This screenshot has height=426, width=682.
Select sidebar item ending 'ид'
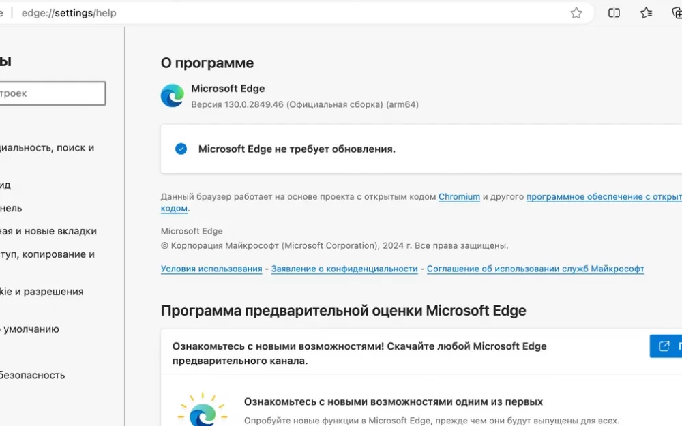pyautogui.click(x=5, y=185)
